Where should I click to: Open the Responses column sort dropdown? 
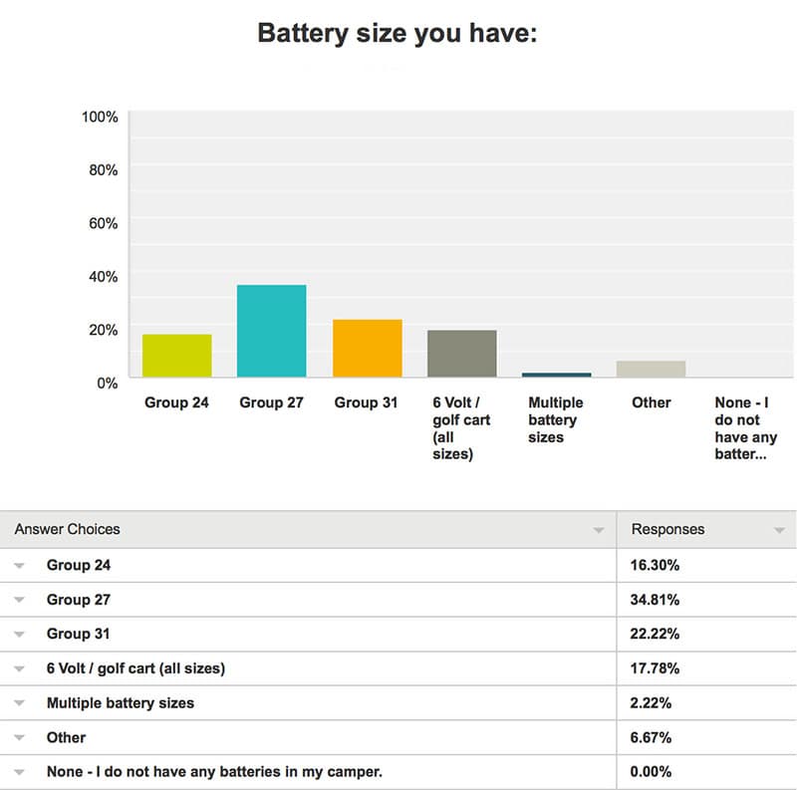pos(779,530)
